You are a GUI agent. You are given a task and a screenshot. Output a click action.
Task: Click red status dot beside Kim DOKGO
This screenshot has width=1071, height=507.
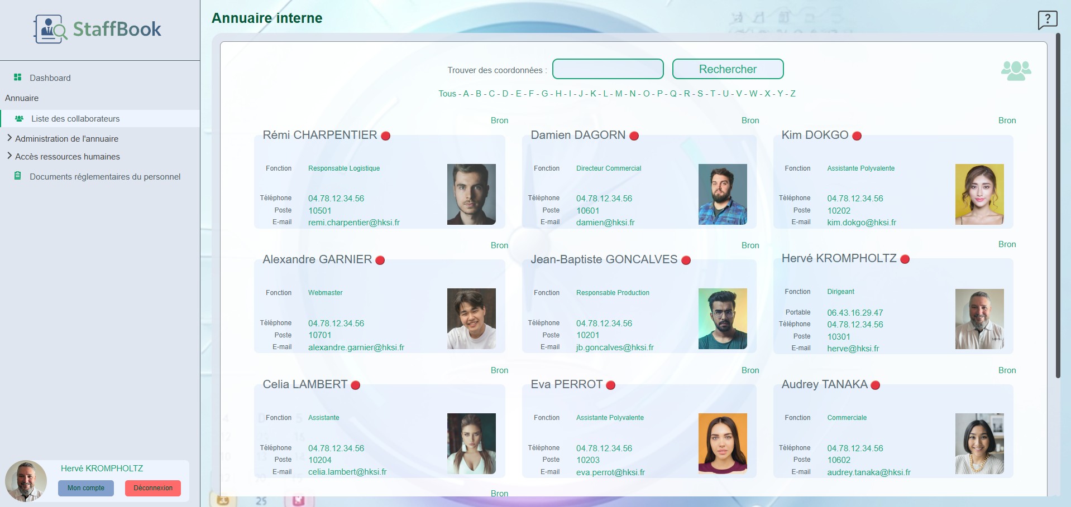click(857, 136)
